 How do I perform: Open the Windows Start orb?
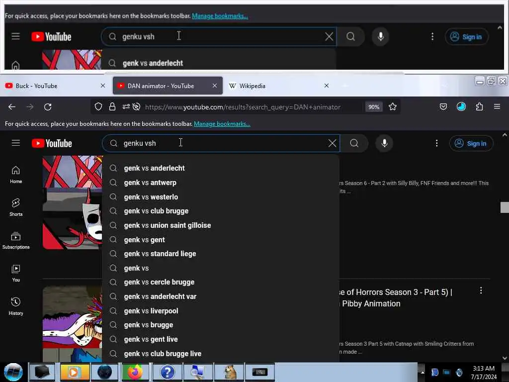13,372
